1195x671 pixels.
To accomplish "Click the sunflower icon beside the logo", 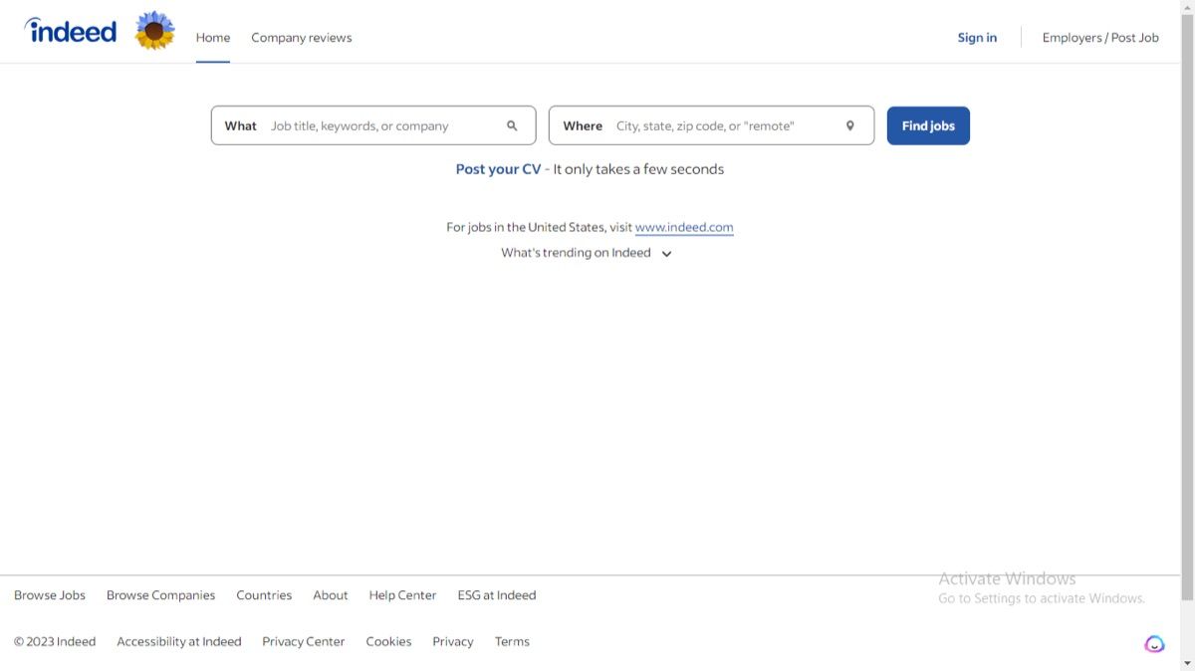I will pos(154,31).
